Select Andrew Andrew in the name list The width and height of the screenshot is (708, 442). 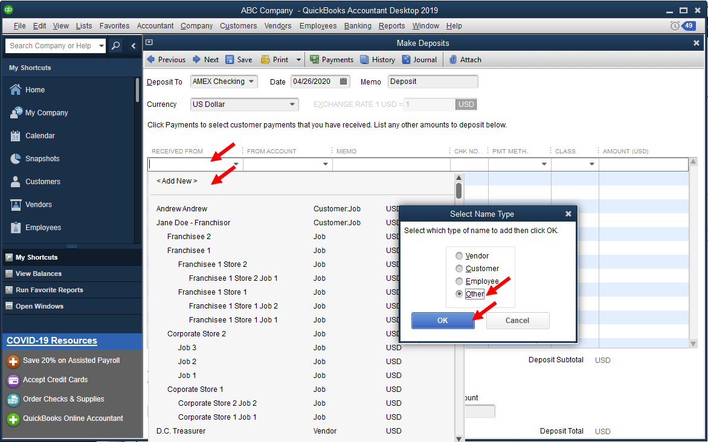pos(181,208)
